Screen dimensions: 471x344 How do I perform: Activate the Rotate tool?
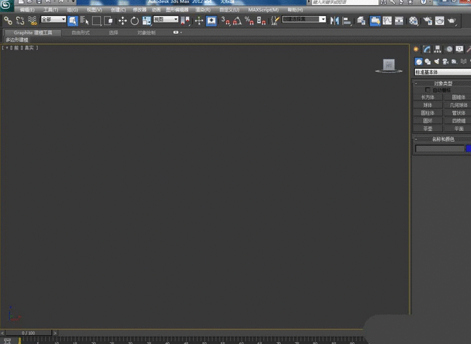[x=134, y=21]
